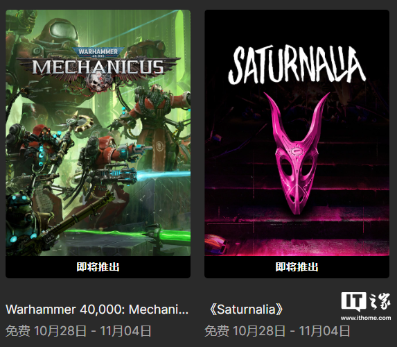Click the Warhammer 40,000 logo emblem
The width and height of the screenshot is (397, 347).
[98, 52]
